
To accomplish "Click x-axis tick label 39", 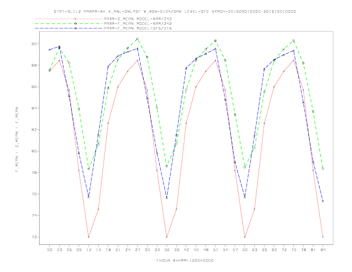I will (x=176, y=250).
